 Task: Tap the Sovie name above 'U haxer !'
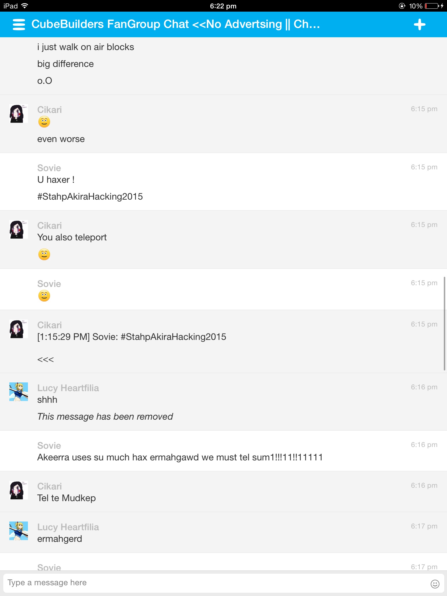[x=49, y=168]
